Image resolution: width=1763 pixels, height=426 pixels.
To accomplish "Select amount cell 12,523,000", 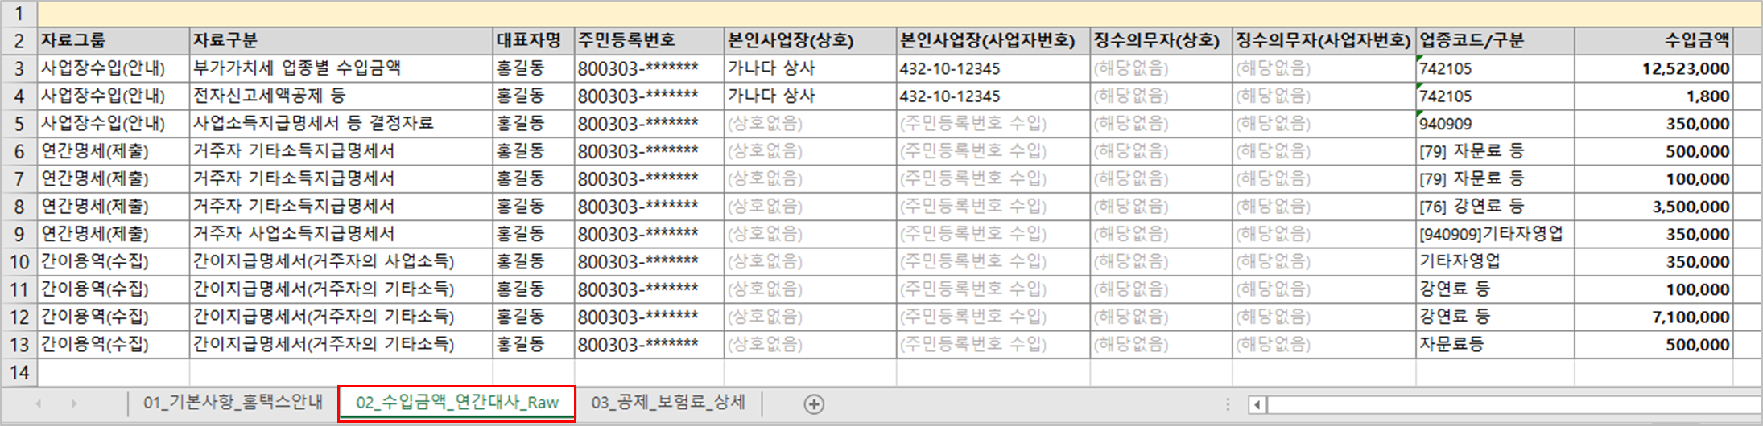I will coord(1654,68).
